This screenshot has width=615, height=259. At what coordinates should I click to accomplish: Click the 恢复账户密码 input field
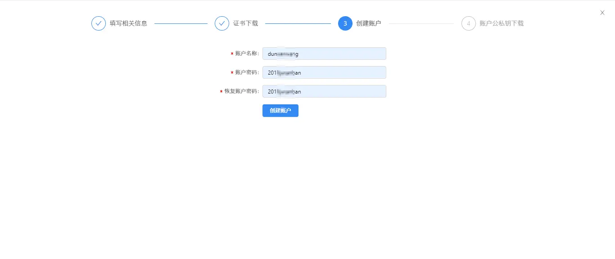[x=324, y=91]
